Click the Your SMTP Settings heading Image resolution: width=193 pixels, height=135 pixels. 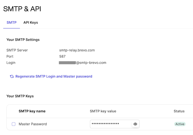pyautogui.click(x=23, y=40)
